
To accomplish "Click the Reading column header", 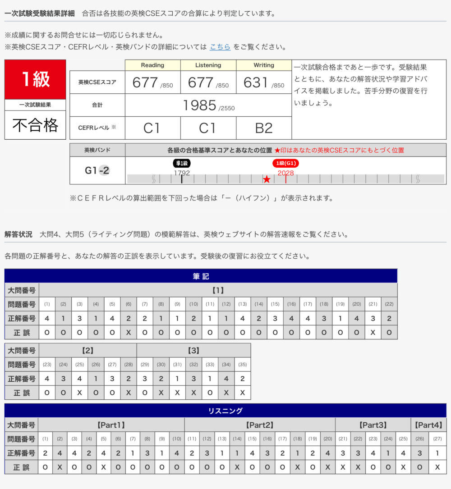I will [x=152, y=65].
